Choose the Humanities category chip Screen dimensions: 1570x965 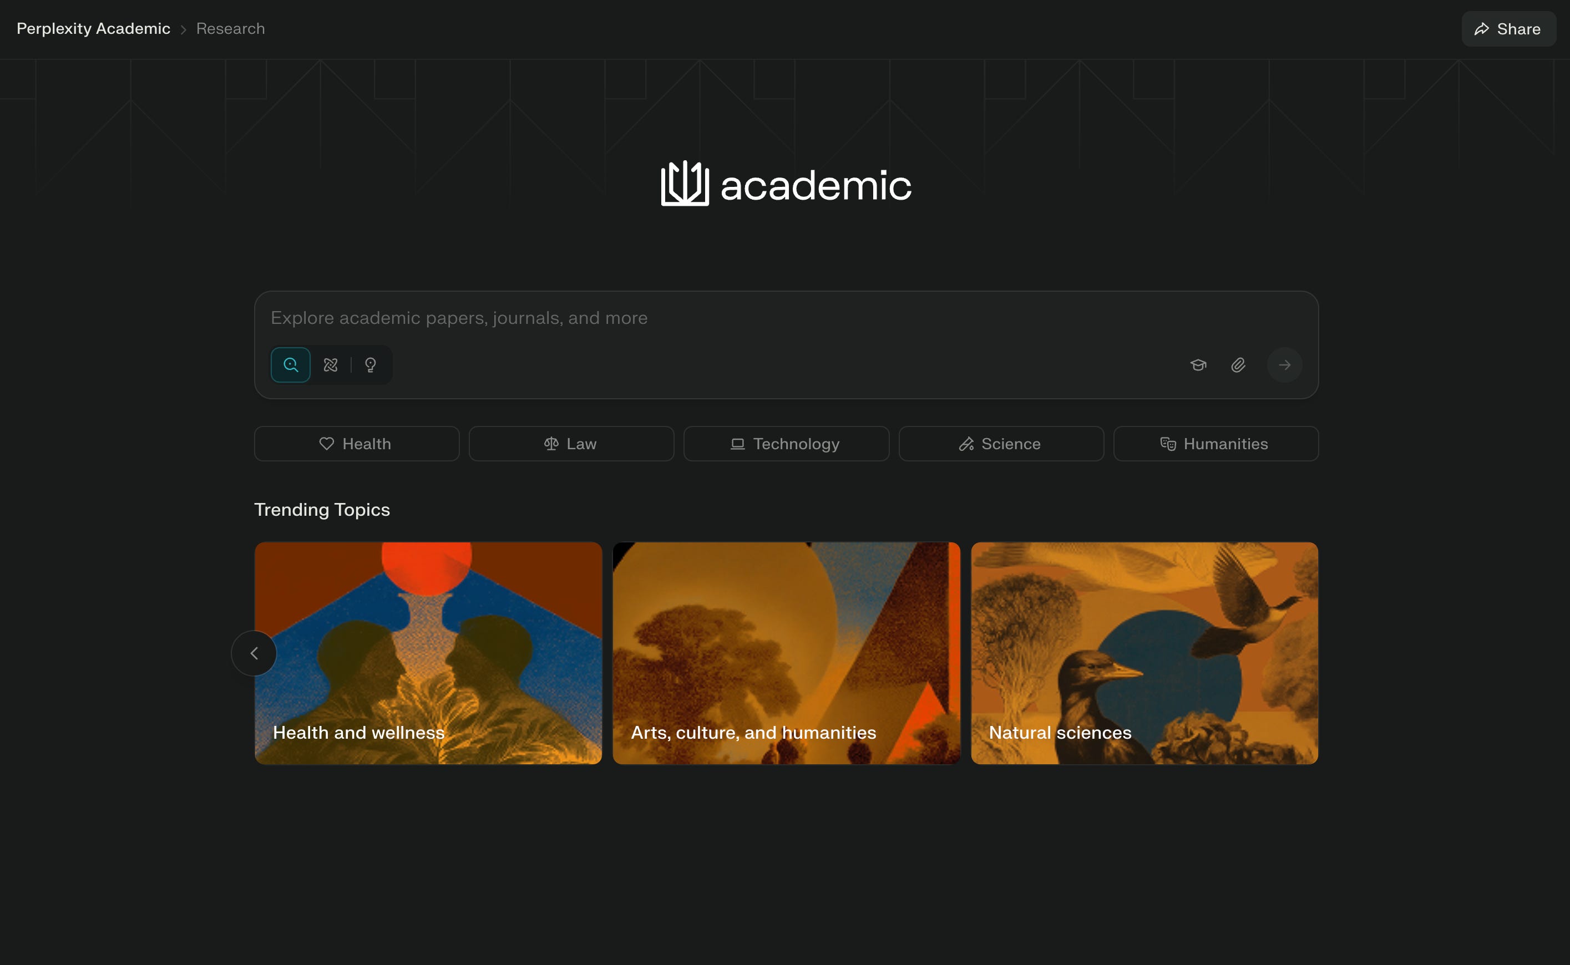[x=1215, y=444]
